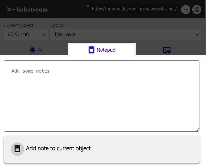Open the image picture tab
Image resolution: width=206 pixels, height=166 pixels.
pyautogui.click(x=167, y=50)
